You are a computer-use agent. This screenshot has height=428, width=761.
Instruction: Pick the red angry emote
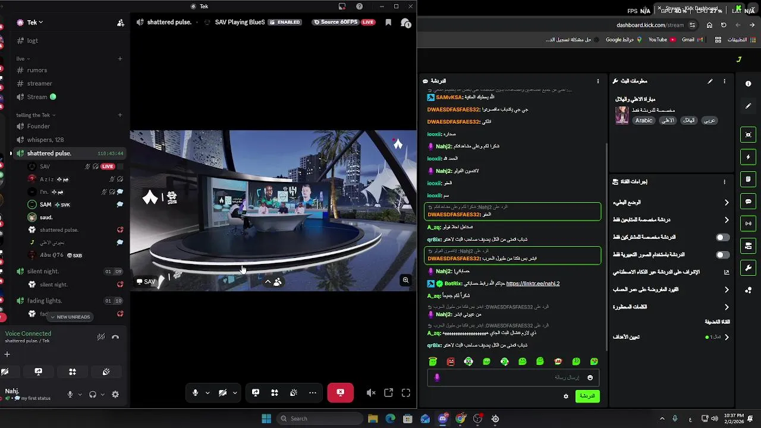(451, 361)
